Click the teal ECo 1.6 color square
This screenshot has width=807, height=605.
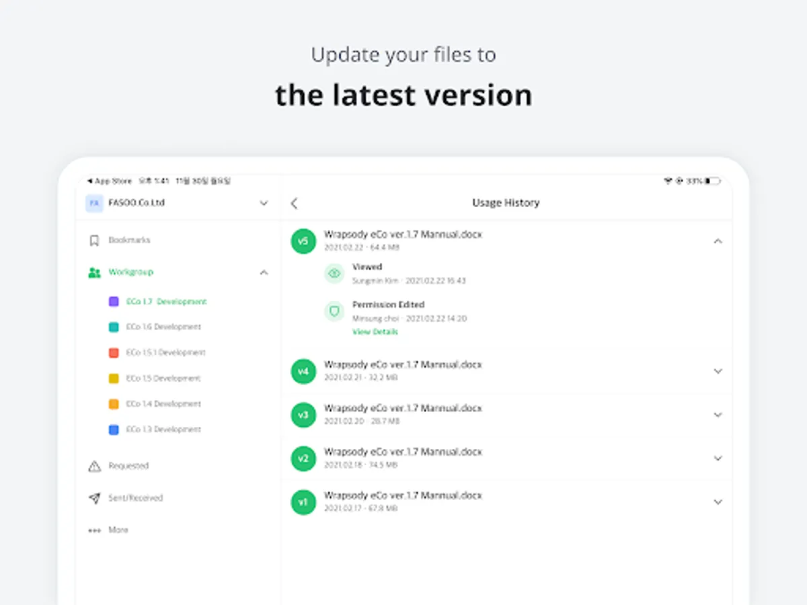(114, 327)
